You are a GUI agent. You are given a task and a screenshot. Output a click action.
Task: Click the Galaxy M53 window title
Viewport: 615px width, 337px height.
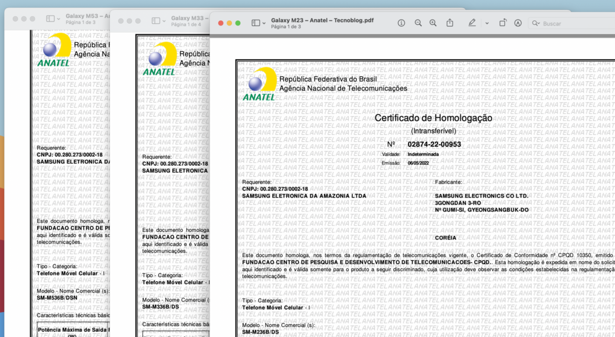[x=88, y=16]
